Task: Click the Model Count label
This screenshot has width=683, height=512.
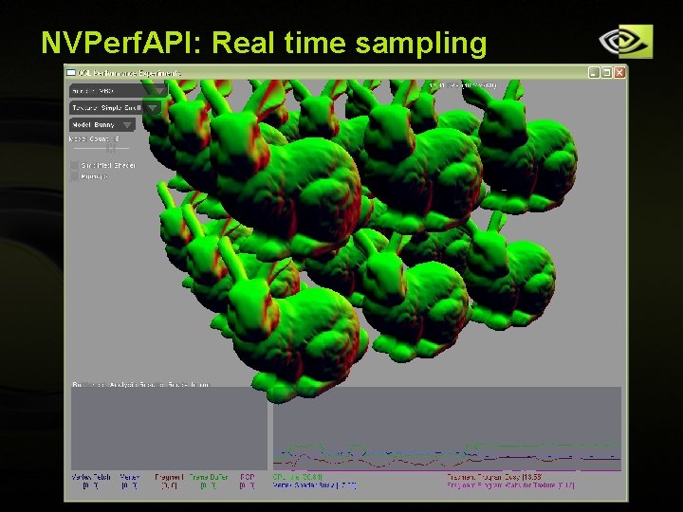Action: click(x=94, y=138)
